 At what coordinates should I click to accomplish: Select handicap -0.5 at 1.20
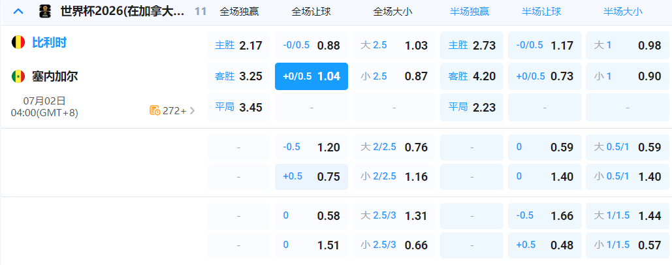tap(312, 148)
